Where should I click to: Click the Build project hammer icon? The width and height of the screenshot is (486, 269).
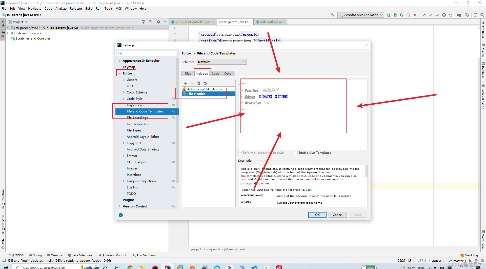(332, 15)
